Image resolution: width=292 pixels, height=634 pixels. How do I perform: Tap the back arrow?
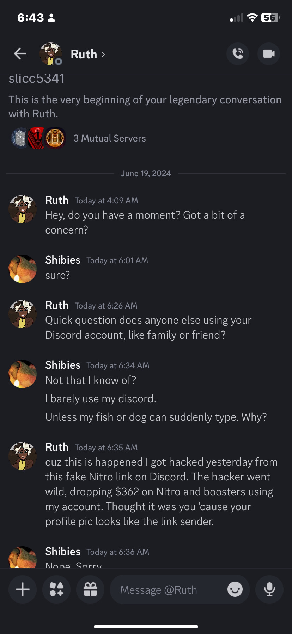(20, 54)
